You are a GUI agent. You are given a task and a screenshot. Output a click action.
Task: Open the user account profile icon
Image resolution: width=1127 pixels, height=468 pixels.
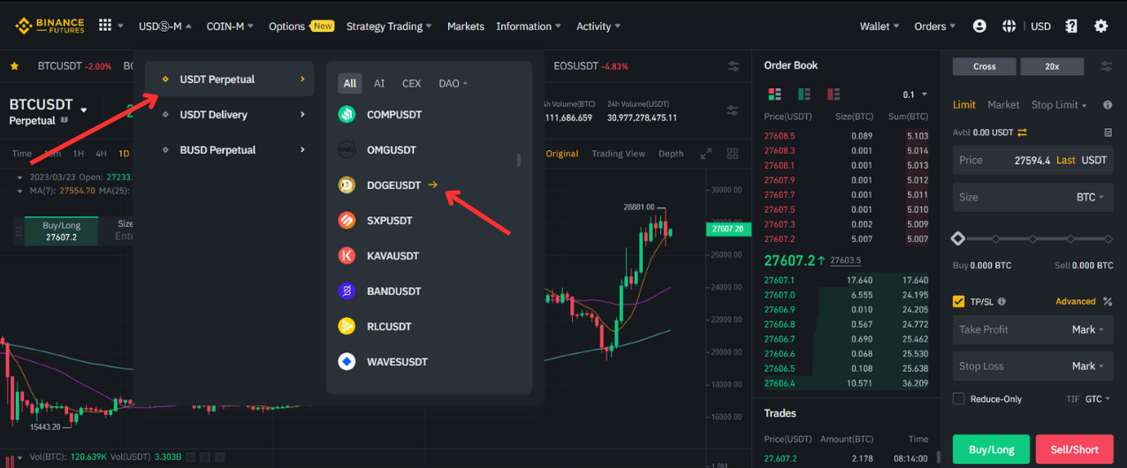(x=979, y=26)
